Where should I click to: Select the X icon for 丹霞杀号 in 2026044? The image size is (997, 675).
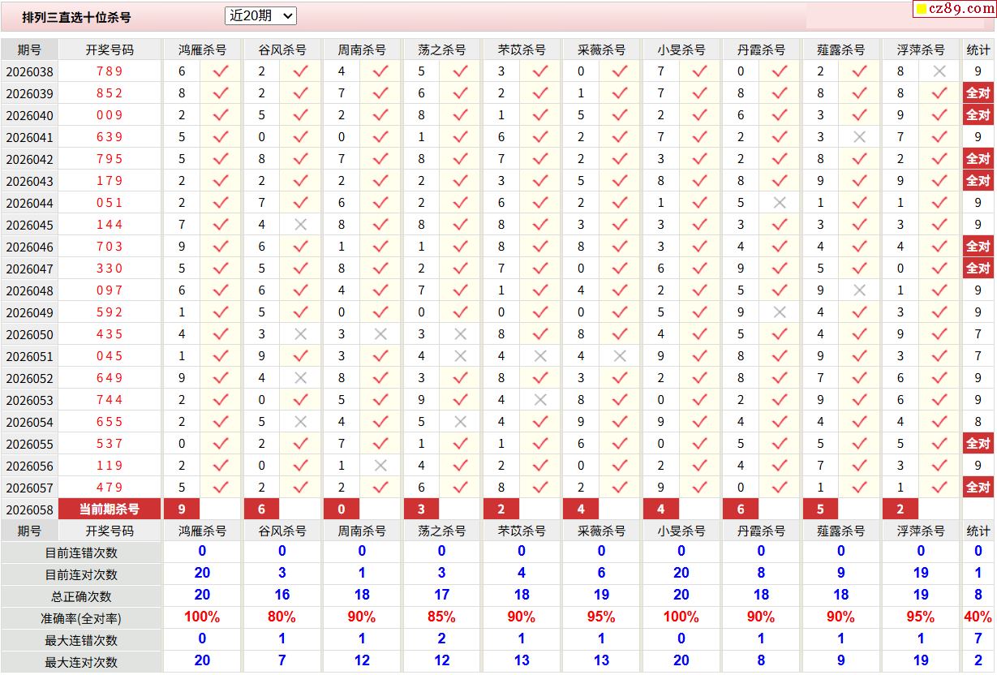coord(780,203)
